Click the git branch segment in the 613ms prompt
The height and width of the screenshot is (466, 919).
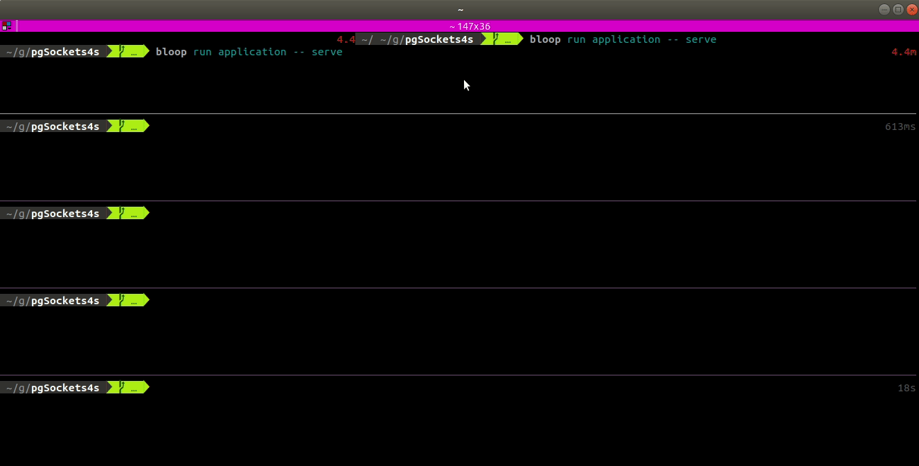pyautogui.click(x=130, y=127)
